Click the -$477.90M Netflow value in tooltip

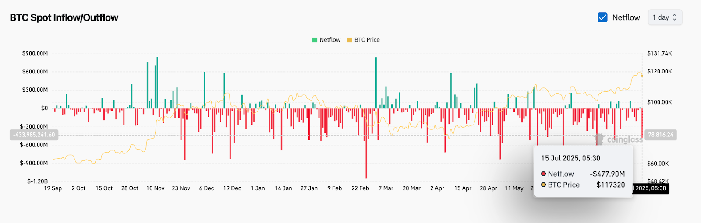coord(607,174)
